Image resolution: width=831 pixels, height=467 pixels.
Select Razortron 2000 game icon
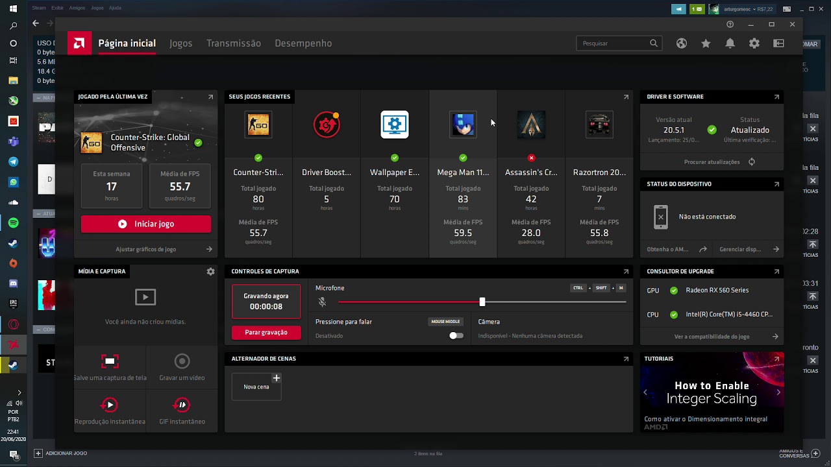[599, 125]
